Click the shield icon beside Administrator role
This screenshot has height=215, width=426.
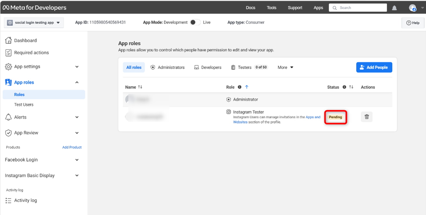pos(229,100)
